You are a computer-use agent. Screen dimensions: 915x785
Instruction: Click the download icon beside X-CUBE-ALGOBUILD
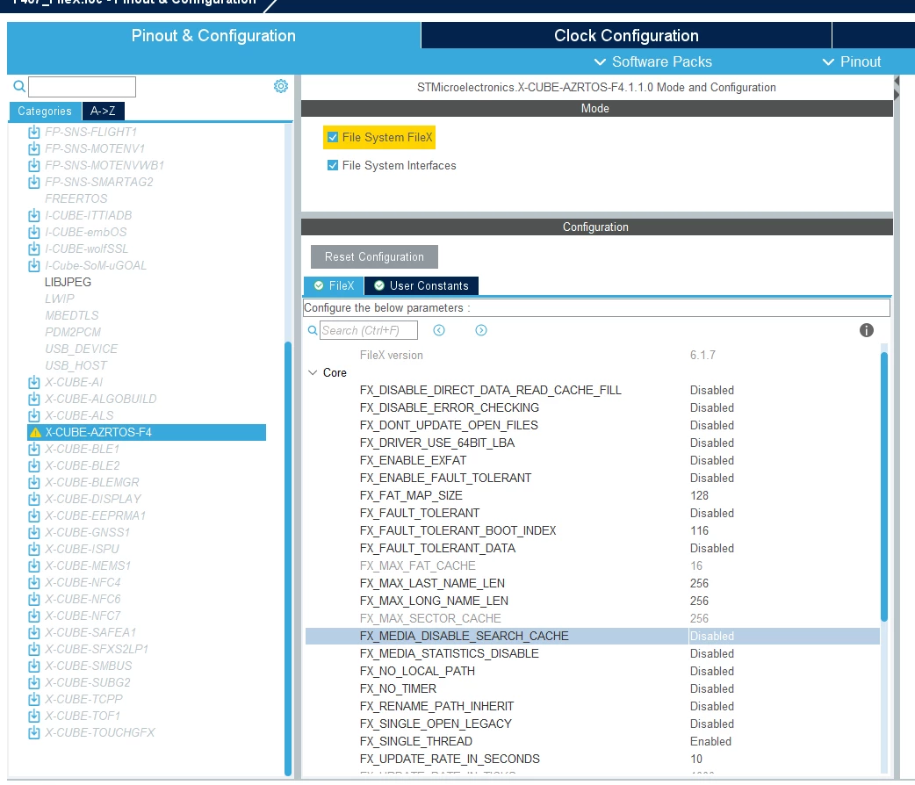pyautogui.click(x=34, y=400)
